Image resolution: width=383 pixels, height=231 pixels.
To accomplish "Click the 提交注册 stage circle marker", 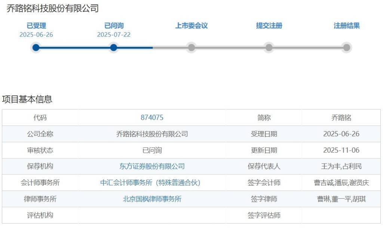I will (x=269, y=48).
